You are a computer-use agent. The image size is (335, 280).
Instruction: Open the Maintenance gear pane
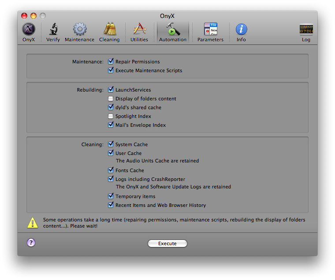[79, 32]
